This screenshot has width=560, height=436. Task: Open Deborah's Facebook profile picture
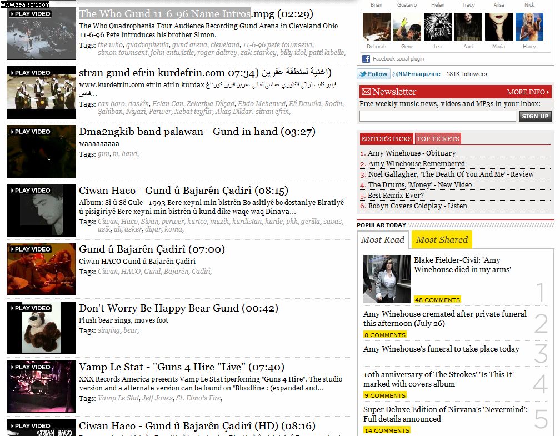[376, 27]
